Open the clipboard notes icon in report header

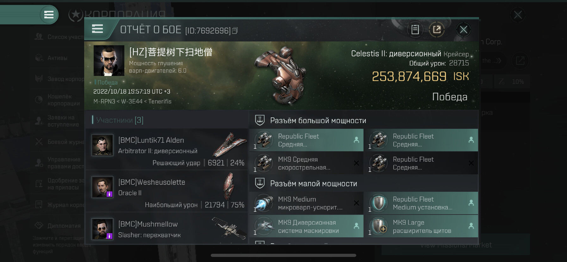[x=415, y=30]
